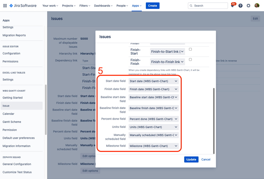
Task: Tick the Finish-Finish reverse link checkbox
Action: [x=190, y=60]
